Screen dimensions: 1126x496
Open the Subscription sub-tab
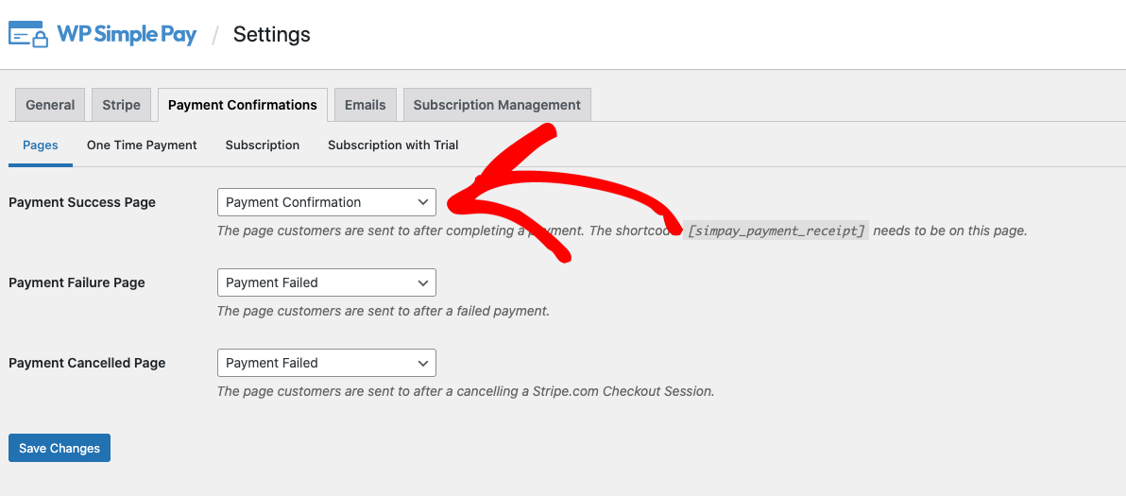coord(262,145)
